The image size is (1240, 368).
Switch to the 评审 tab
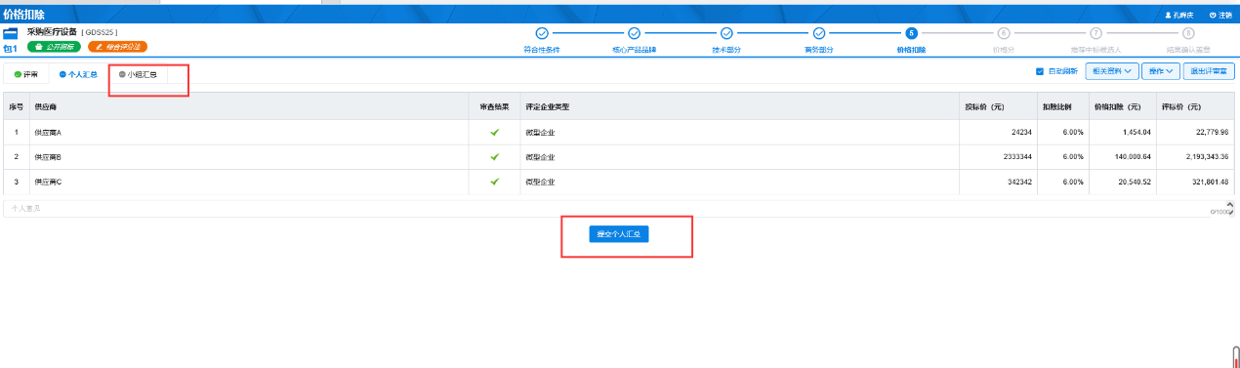click(x=26, y=74)
